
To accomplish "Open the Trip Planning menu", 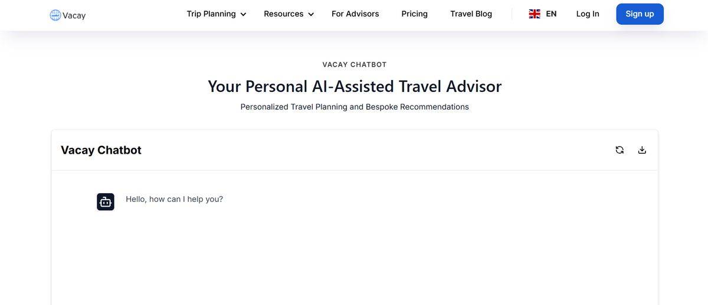I will [211, 14].
